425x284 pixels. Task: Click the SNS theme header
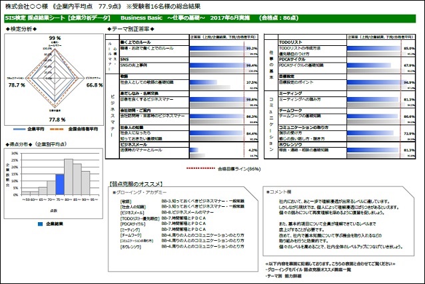(125, 59)
